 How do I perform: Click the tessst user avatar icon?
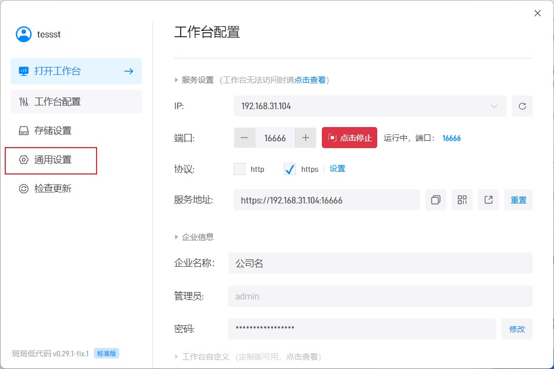pos(24,34)
